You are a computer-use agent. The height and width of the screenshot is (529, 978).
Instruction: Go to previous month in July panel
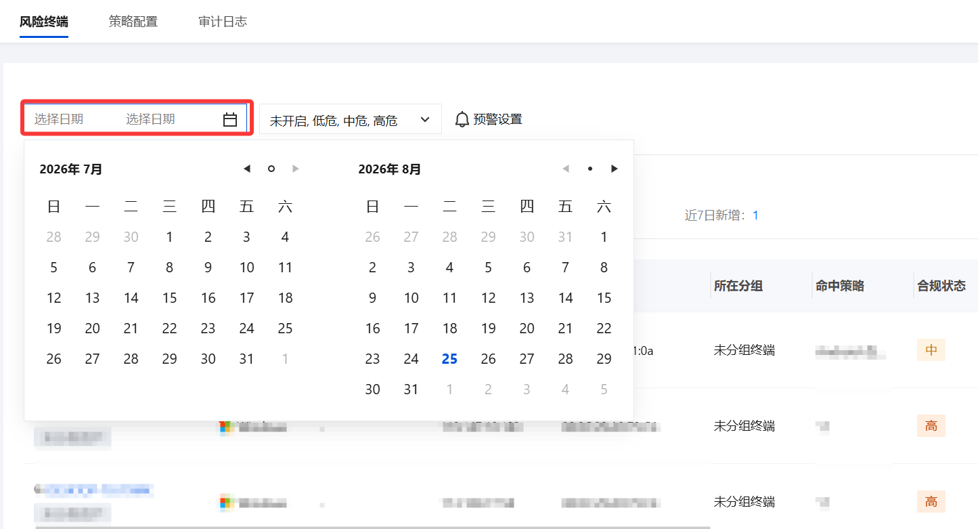(x=247, y=169)
